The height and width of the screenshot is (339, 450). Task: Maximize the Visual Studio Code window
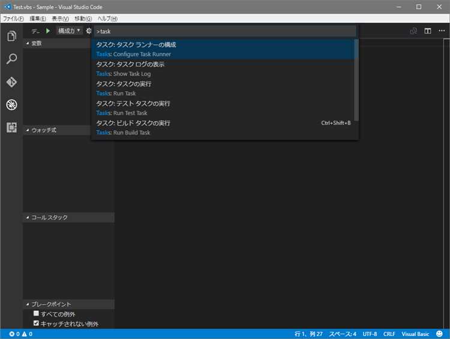pos(419,7)
